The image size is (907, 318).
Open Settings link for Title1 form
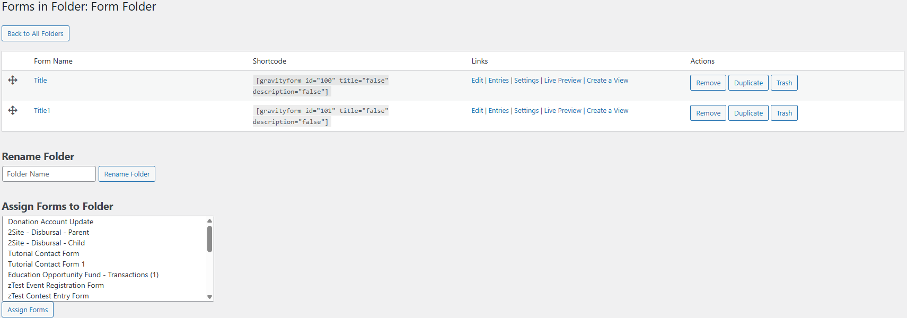(526, 111)
